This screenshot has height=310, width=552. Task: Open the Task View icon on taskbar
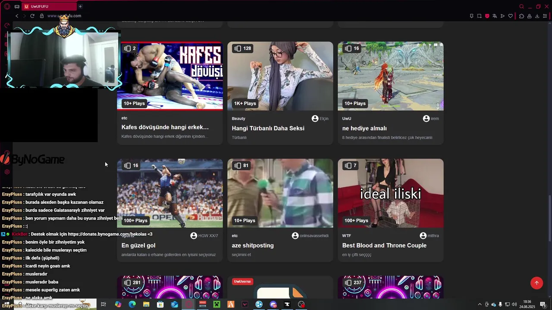pos(103,304)
